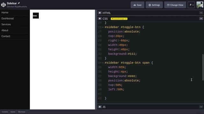Image resolution: width=204 pixels, height=114 pixels.
Task: Click the JS panel title
Action: (x=104, y=107)
